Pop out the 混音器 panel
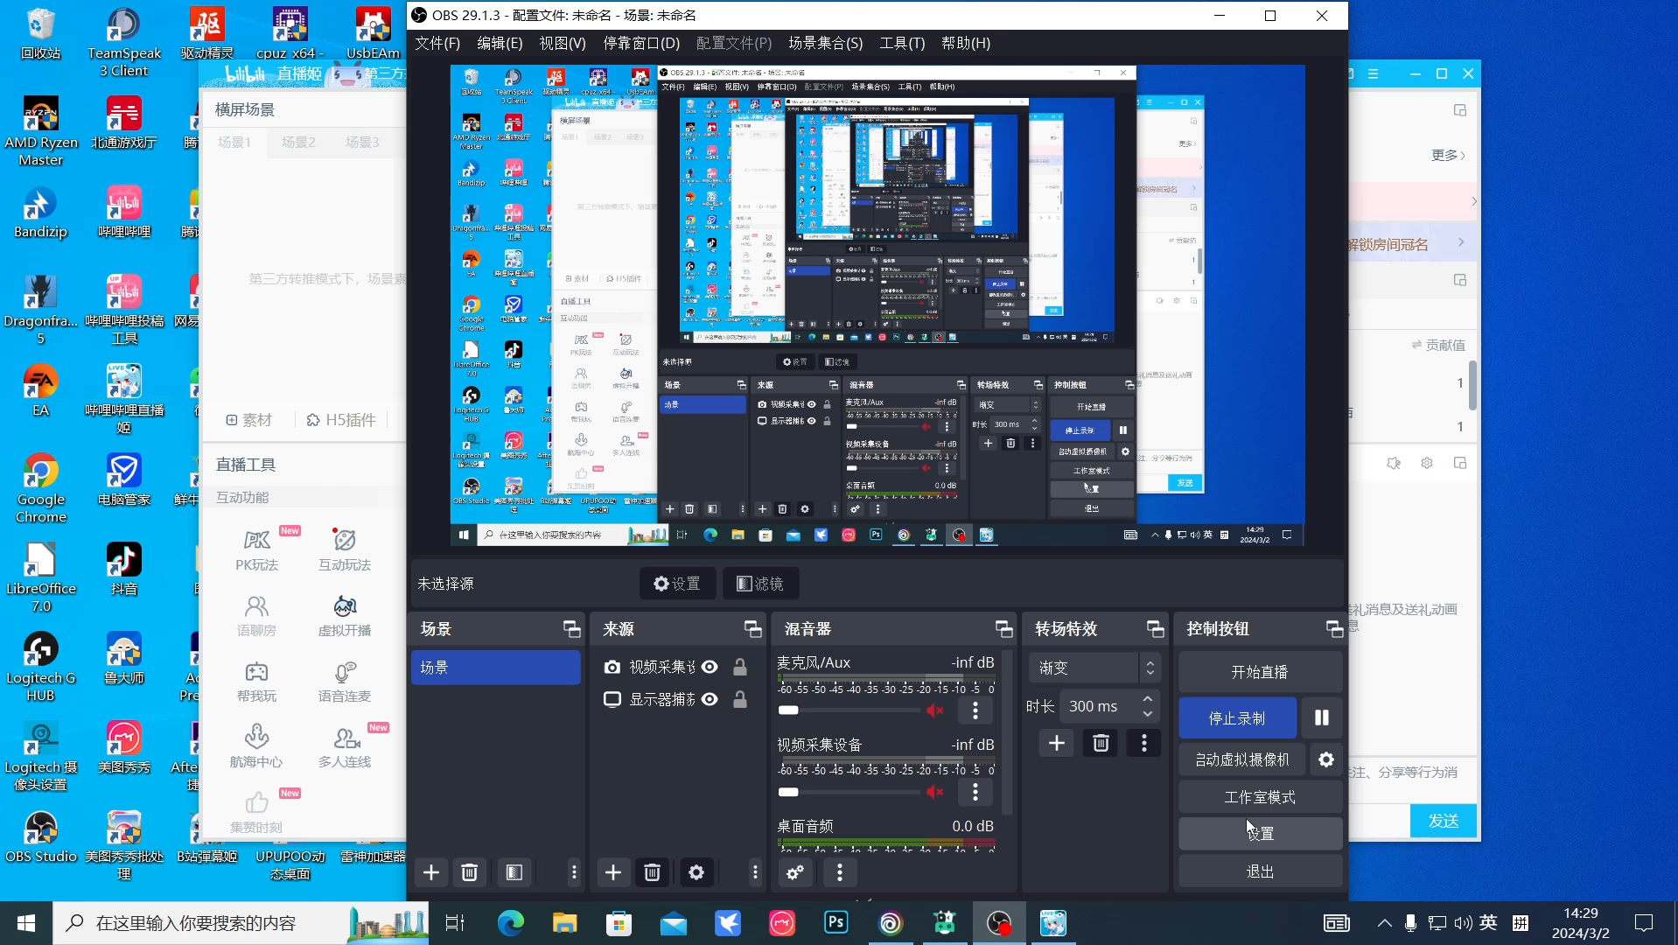 click(x=1003, y=628)
